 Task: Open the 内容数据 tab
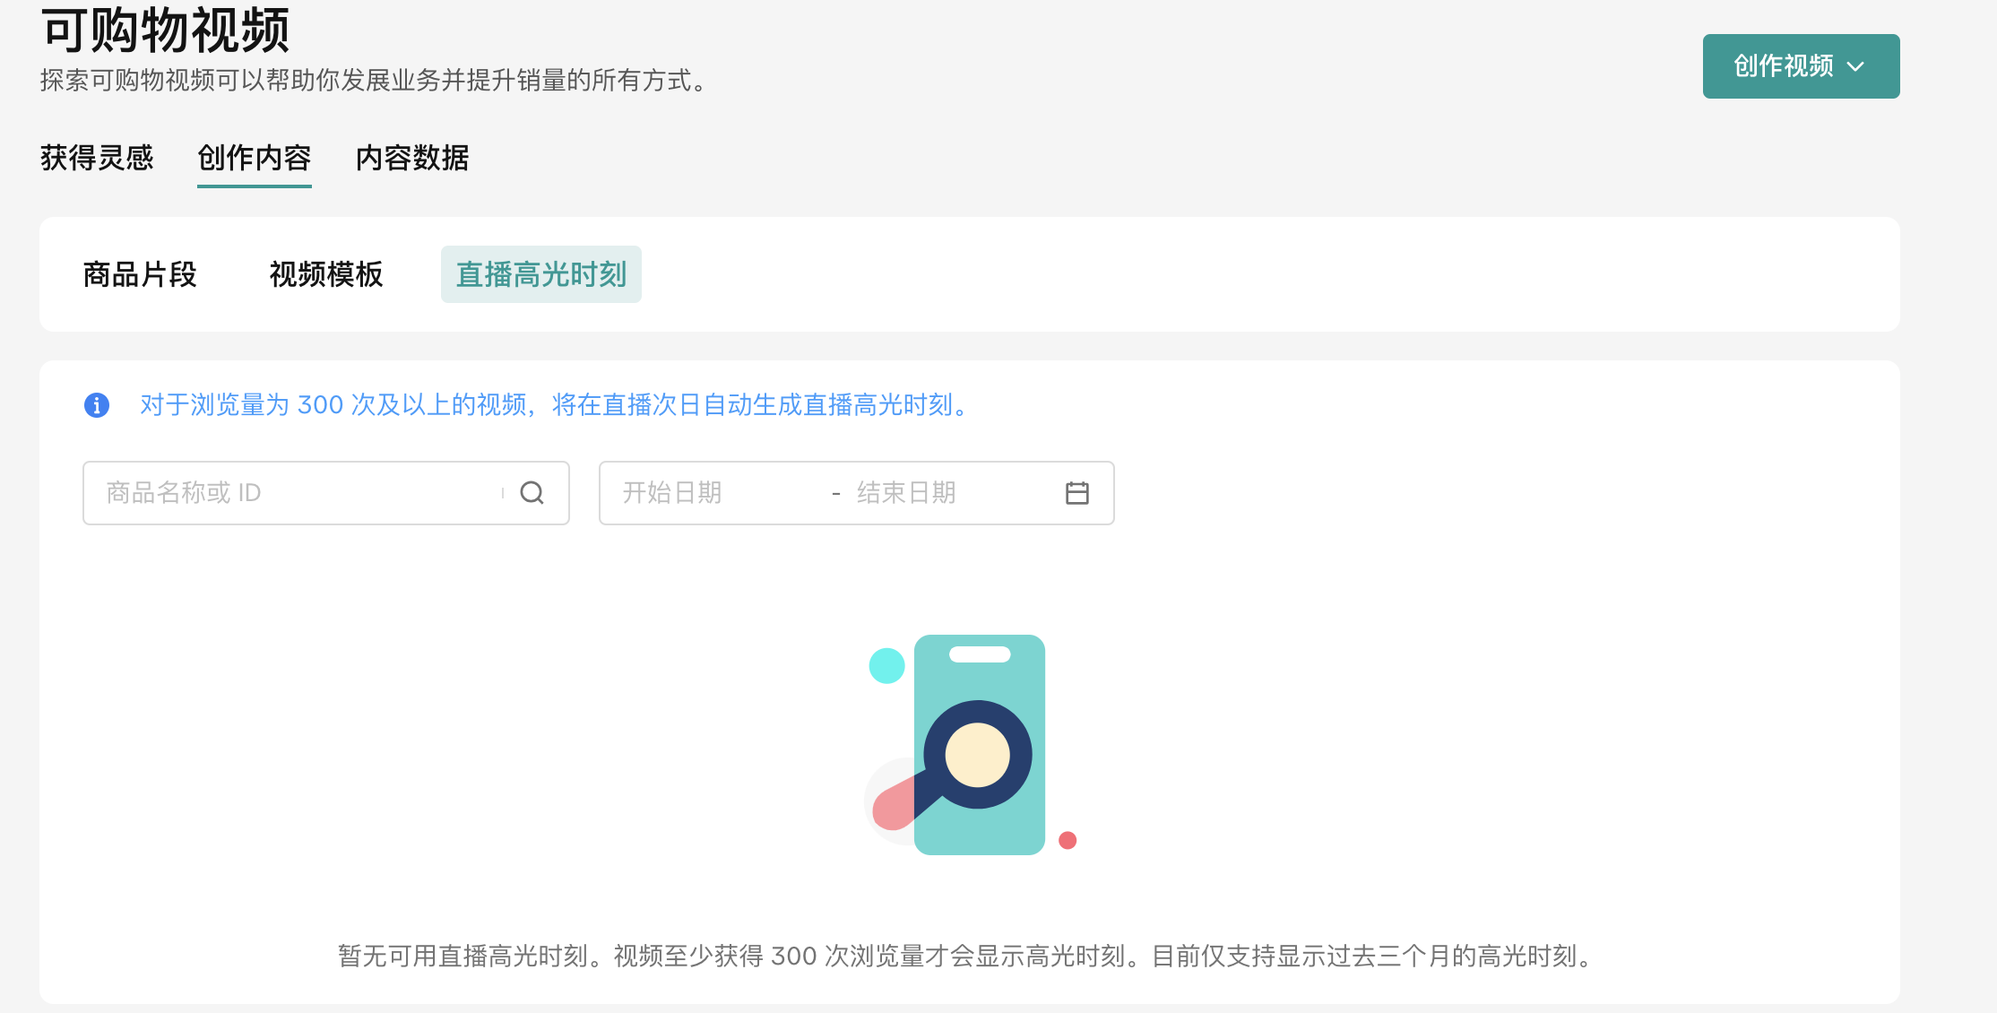412,158
